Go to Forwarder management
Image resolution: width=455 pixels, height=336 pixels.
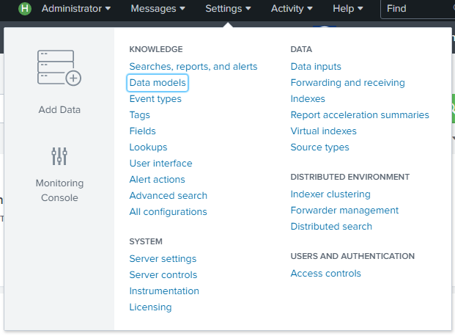pos(344,211)
